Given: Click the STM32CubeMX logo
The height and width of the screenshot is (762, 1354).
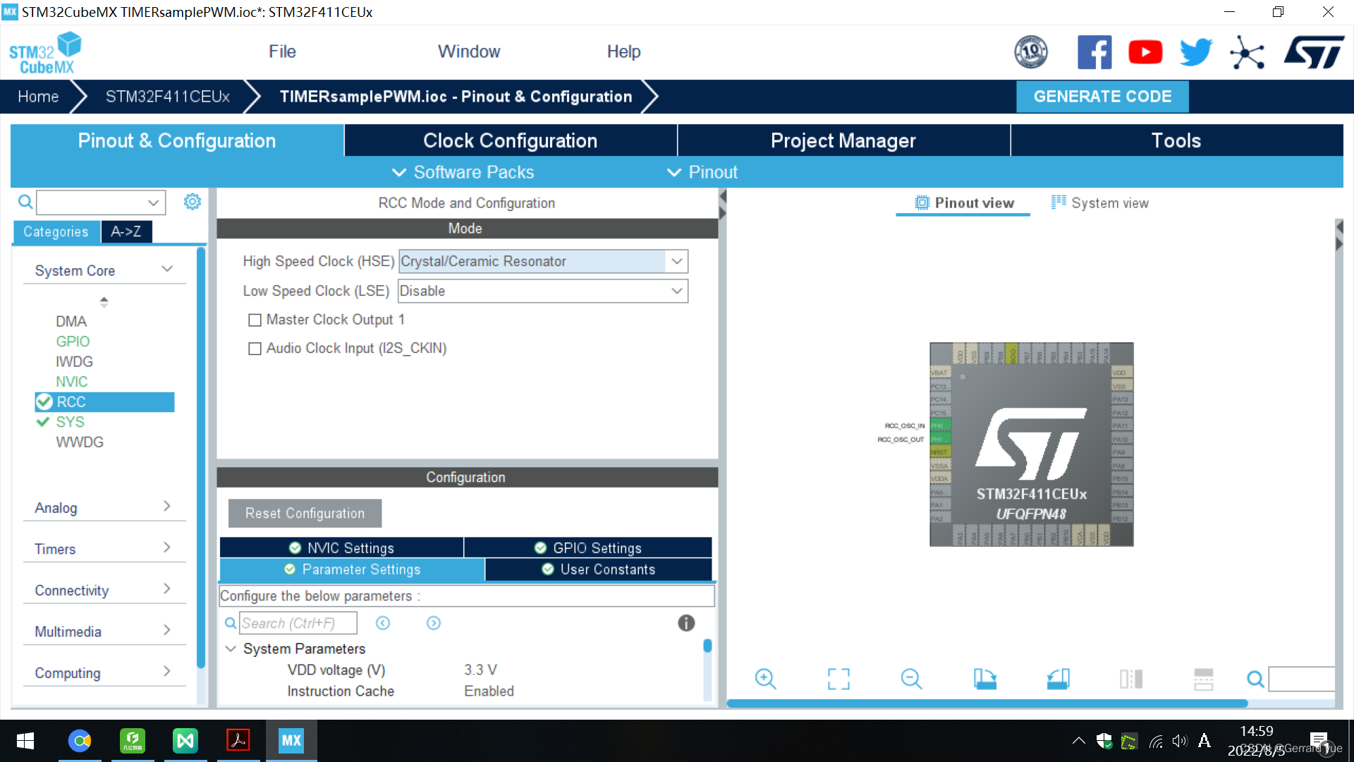Looking at the screenshot, I should coord(45,53).
